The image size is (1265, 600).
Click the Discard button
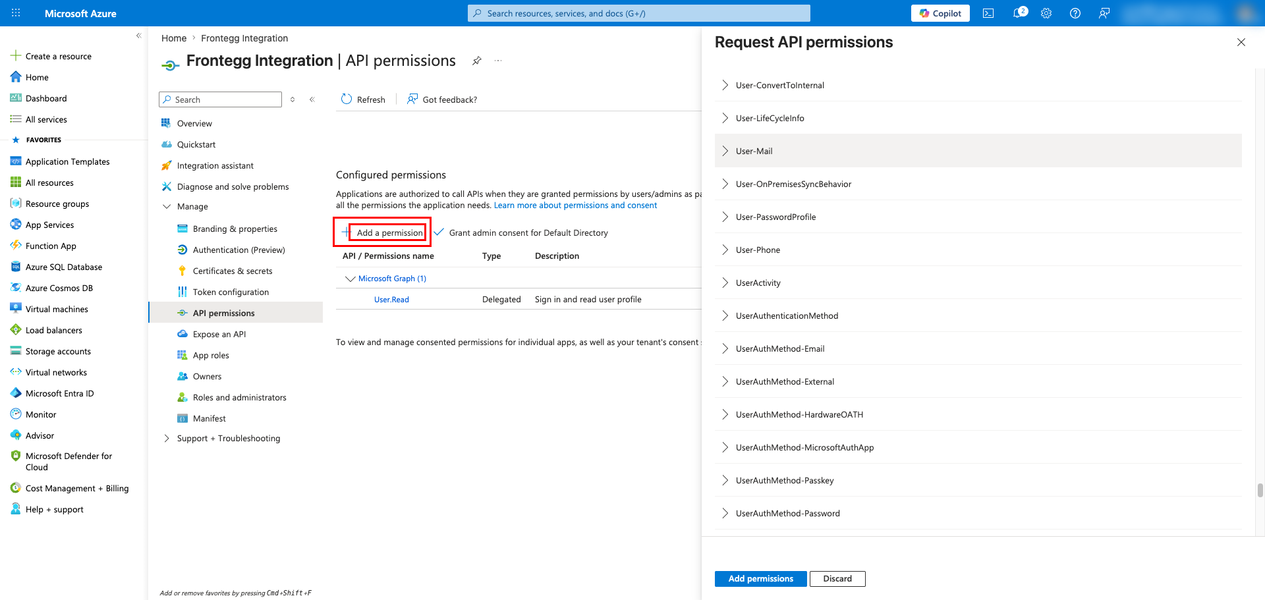(837, 579)
